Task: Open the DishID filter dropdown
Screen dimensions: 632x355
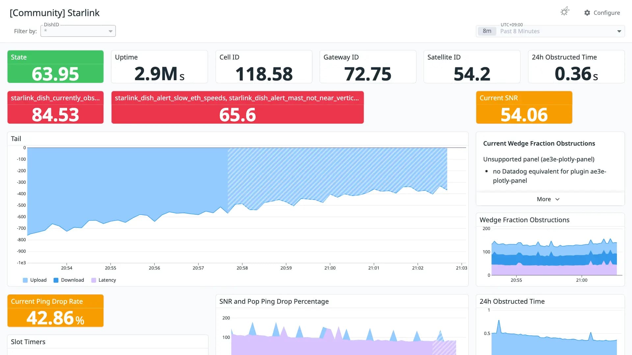Action: point(78,31)
